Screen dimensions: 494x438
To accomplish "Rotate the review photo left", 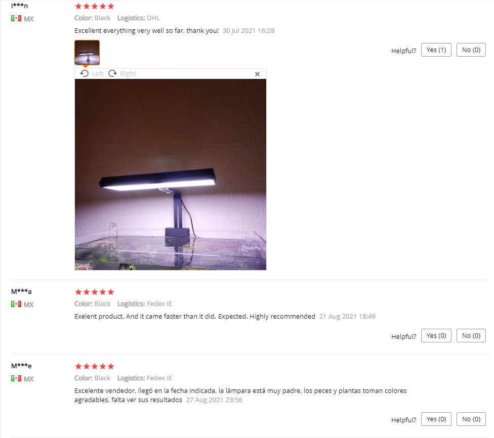I will (92, 74).
